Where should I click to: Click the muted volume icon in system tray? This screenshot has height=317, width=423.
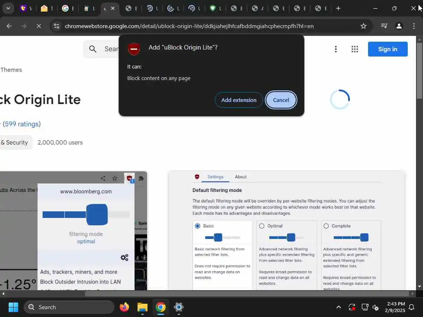(x=375, y=307)
